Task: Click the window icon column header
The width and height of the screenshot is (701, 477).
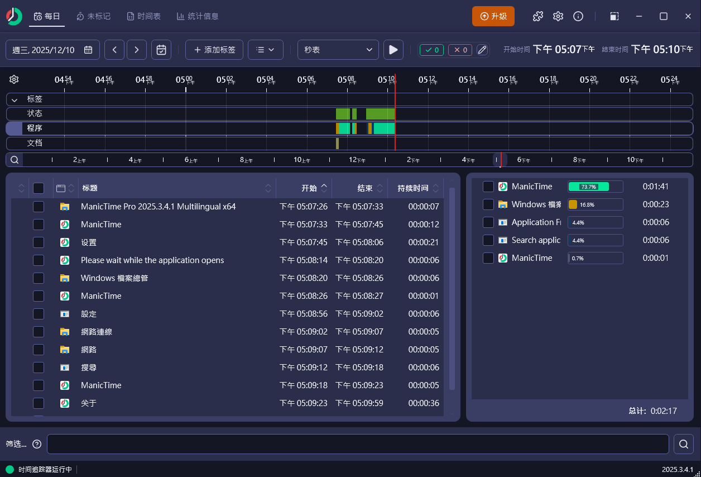Action: pos(61,188)
